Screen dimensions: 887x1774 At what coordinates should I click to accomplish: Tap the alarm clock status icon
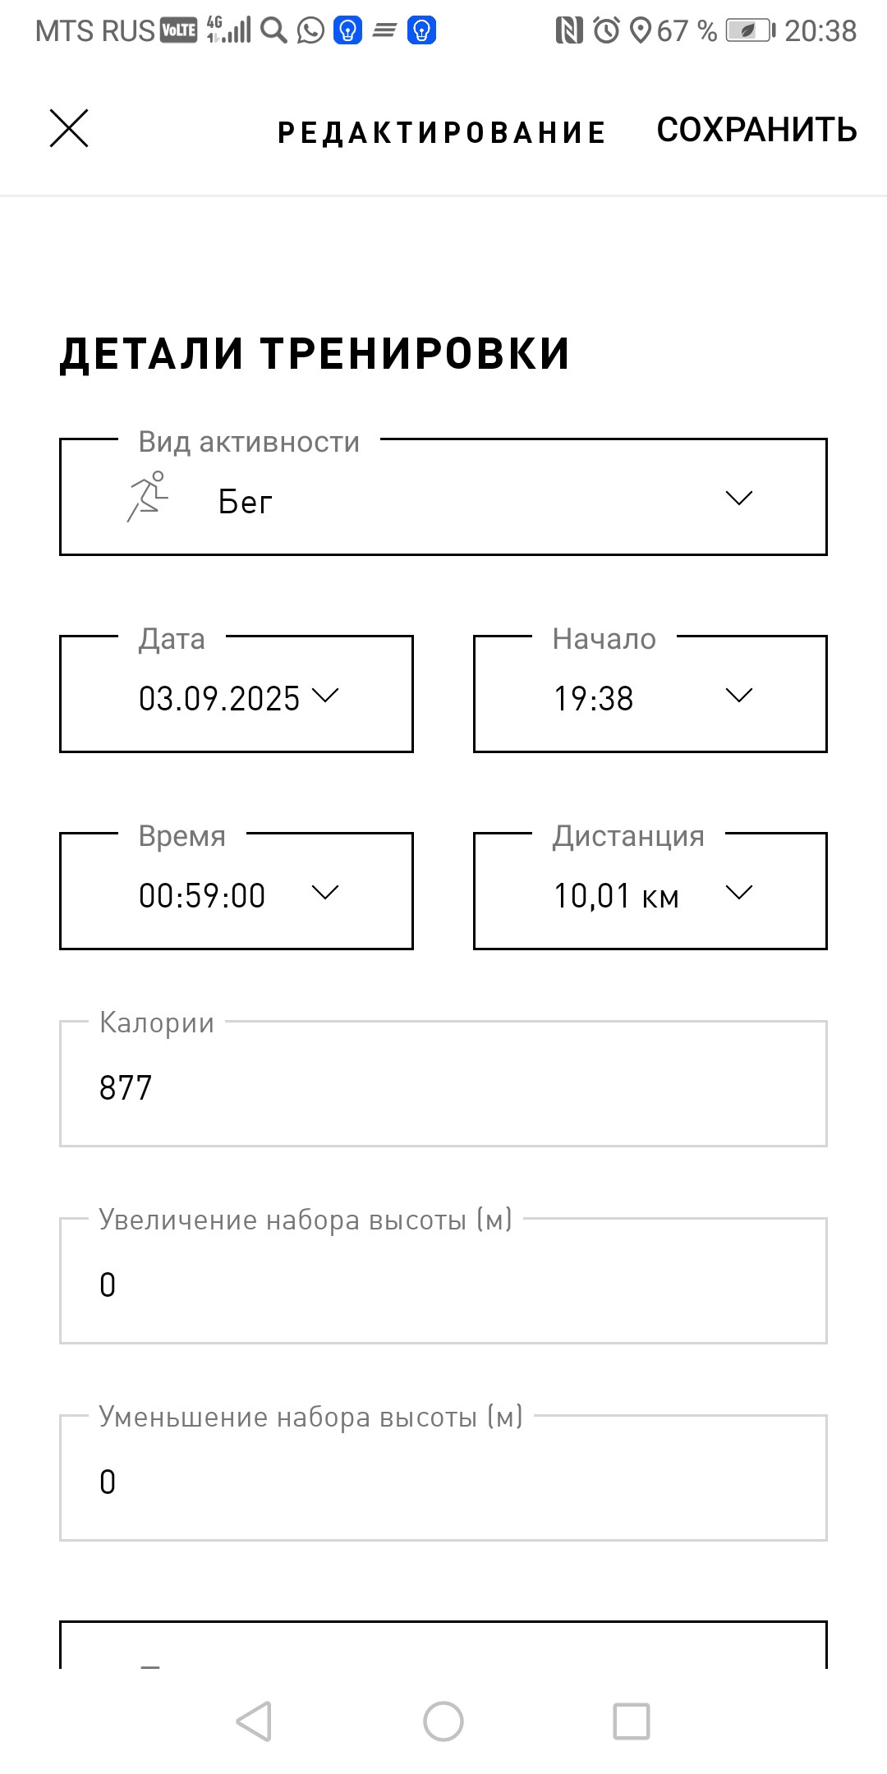tap(607, 31)
